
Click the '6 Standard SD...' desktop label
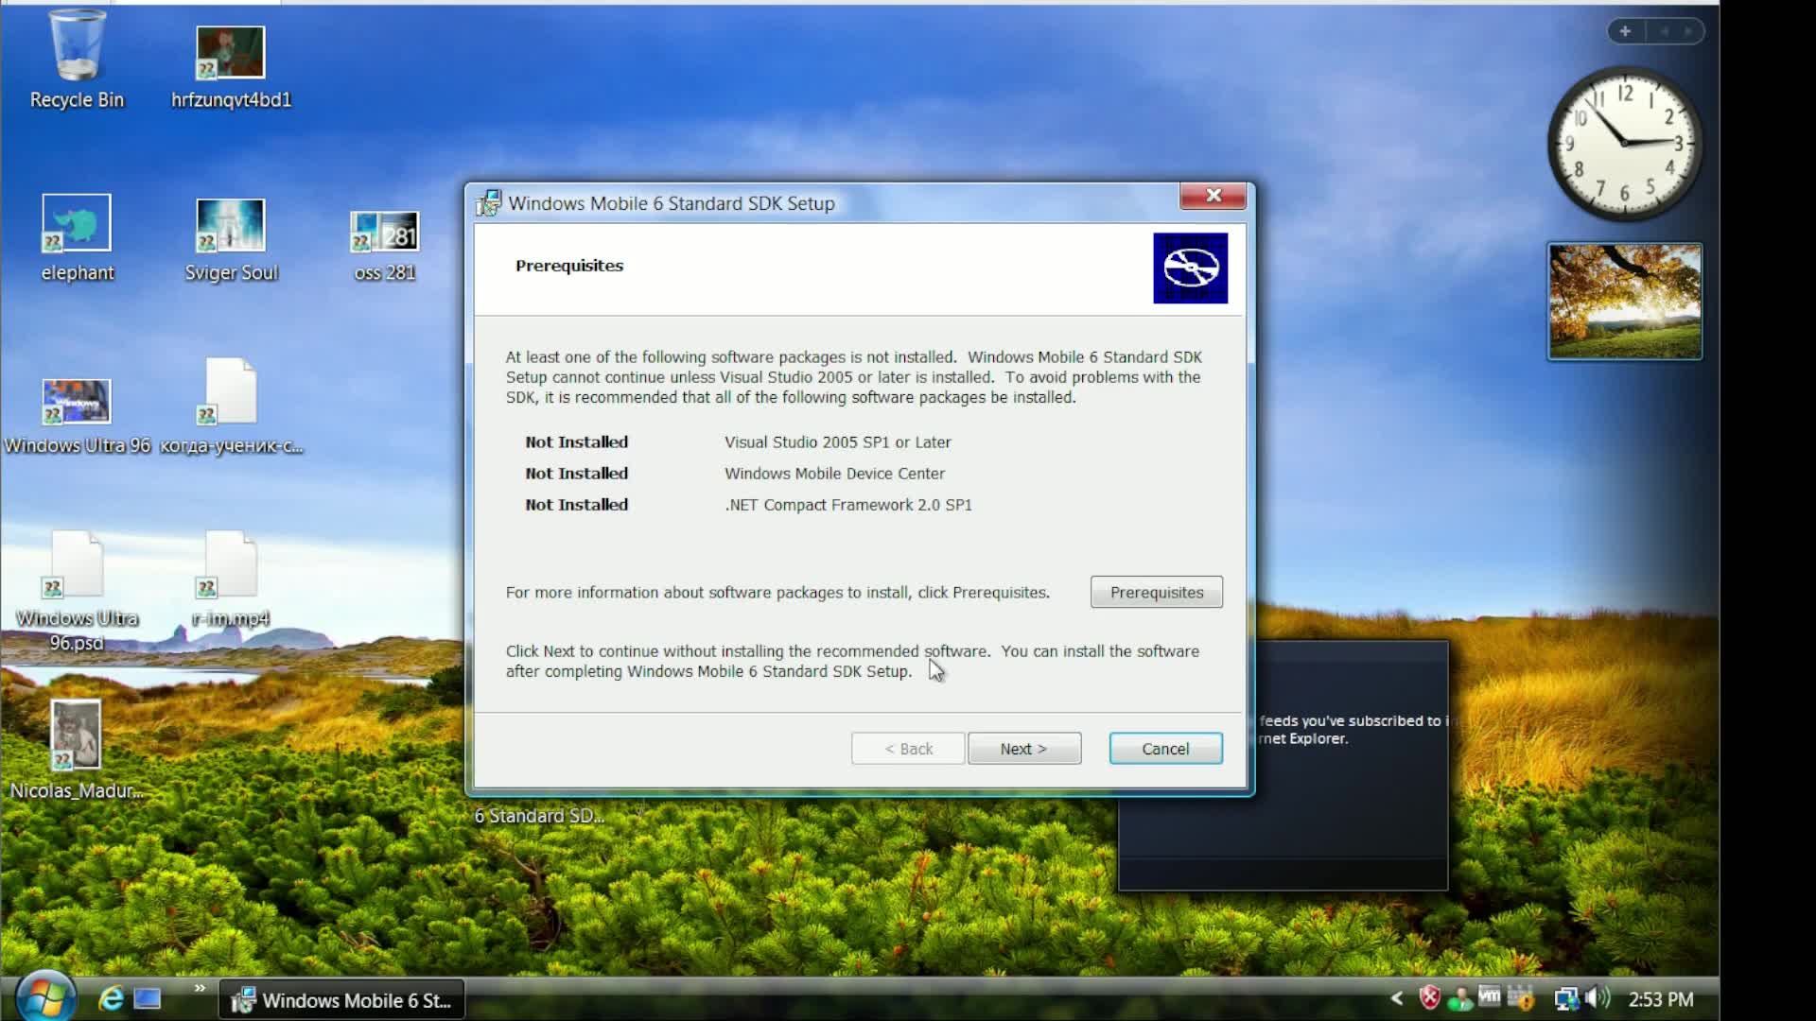(539, 815)
